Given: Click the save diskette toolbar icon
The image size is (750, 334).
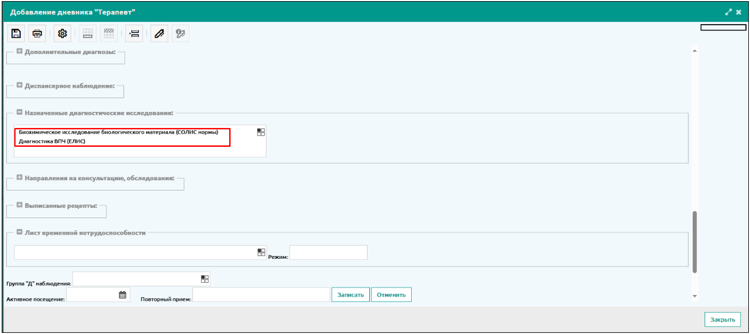Looking at the screenshot, I should coord(17,34).
